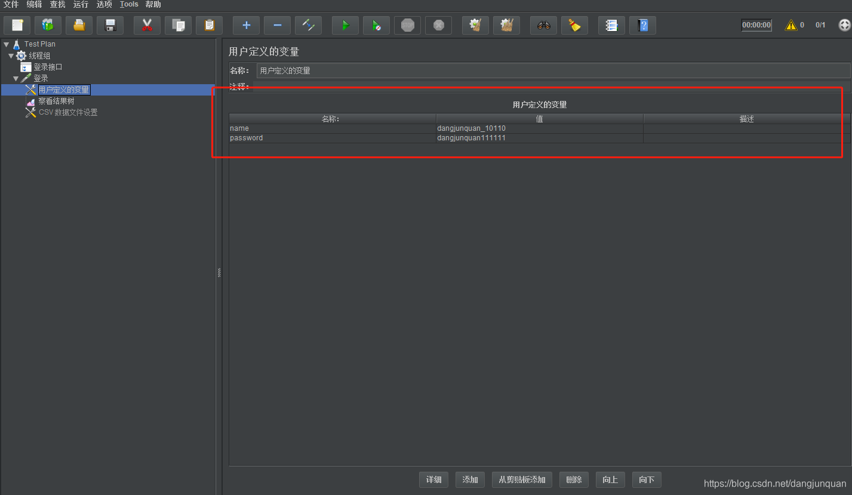Click the password variable cell
The width and height of the screenshot is (852, 495).
(x=333, y=138)
